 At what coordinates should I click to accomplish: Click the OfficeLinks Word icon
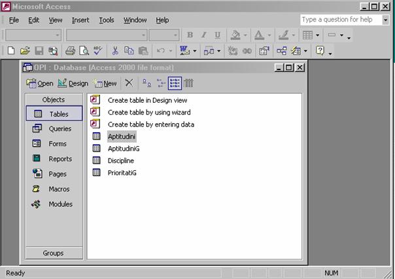point(184,50)
